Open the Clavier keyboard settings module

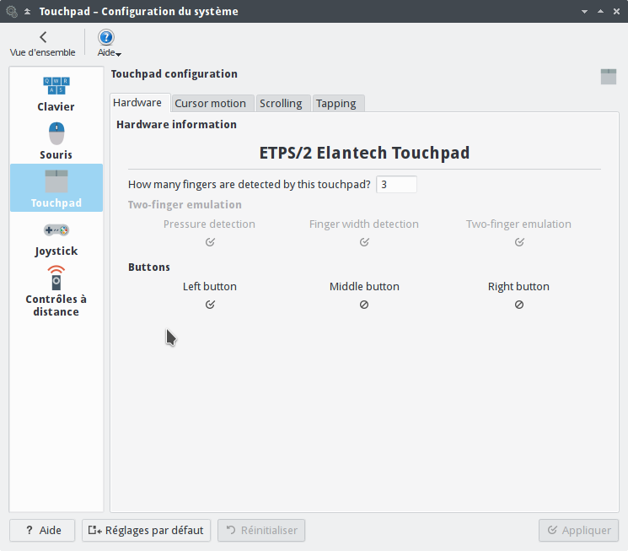pyautogui.click(x=56, y=94)
